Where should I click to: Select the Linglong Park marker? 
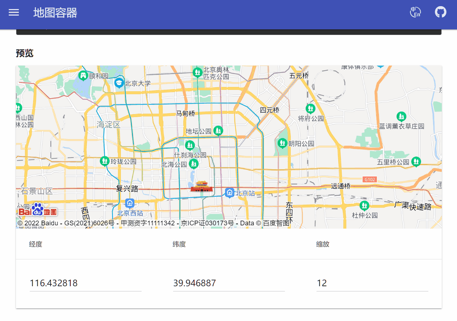(105, 161)
